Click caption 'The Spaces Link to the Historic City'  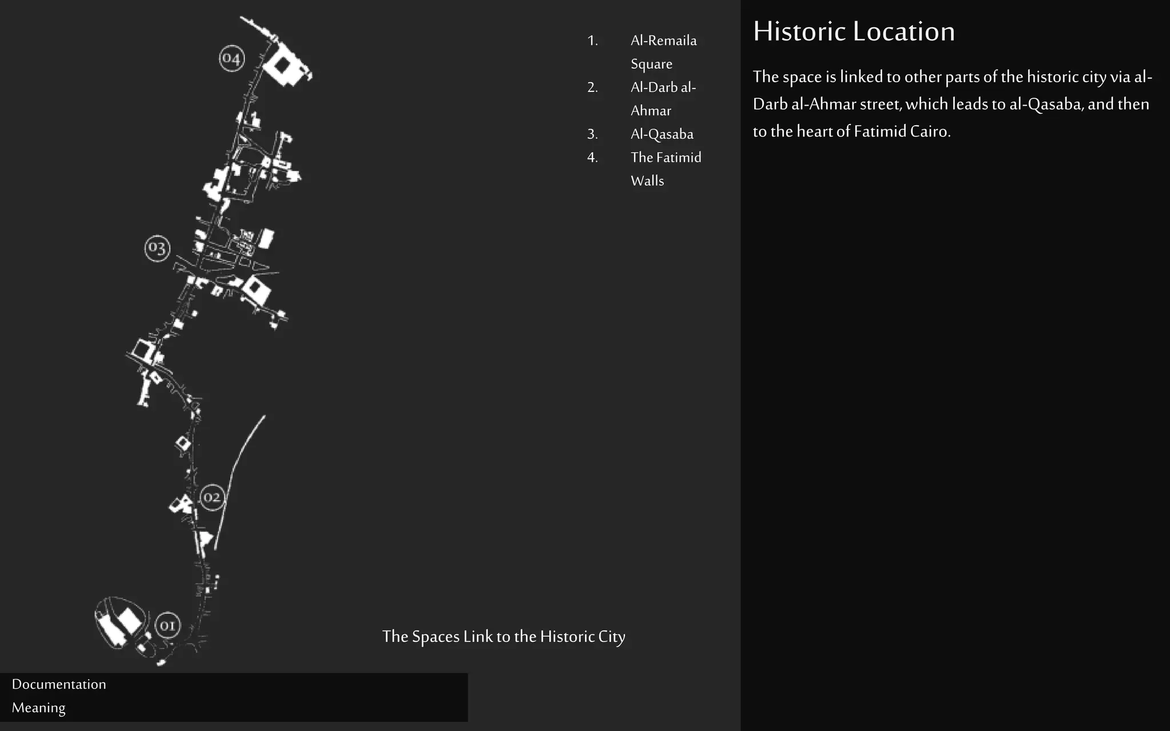tap(504, 636)
